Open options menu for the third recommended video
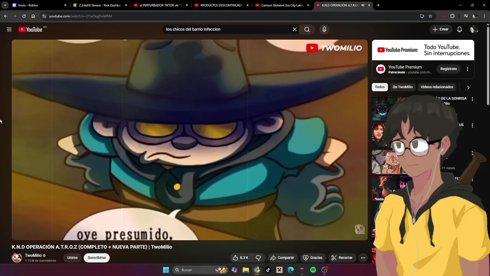 472,153
